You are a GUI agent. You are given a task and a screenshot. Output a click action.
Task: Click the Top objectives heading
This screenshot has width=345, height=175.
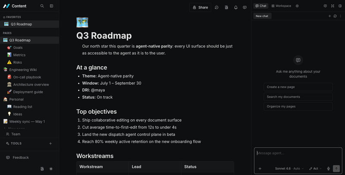[x=96, y=112]
